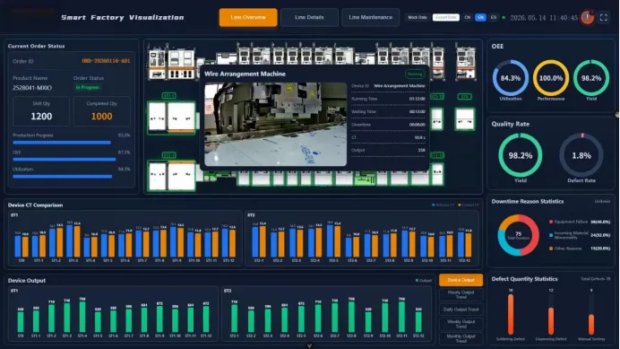Click the Utilization 84.3% ring gauge
The image size is (620, 349).
pyautogui.click(x=511, y=78)
